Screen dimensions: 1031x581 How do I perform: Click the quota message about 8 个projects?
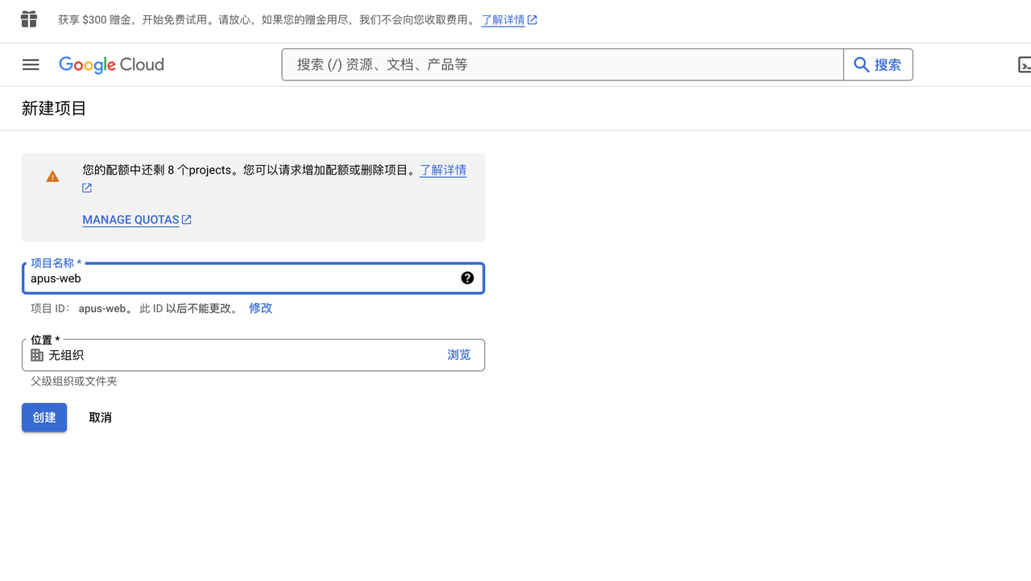(x=250, y=170)
